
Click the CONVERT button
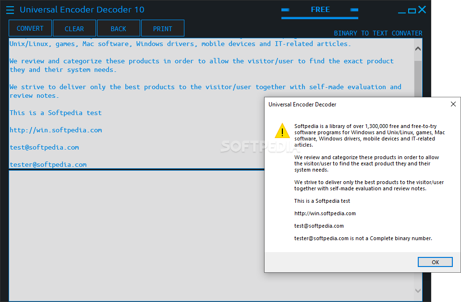(30, 28)
